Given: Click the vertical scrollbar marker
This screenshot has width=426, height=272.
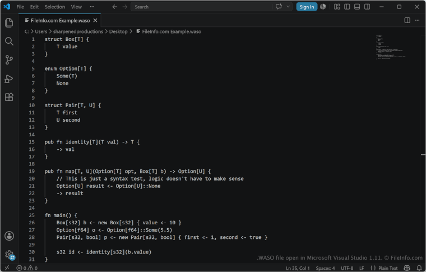Looking at the screenshot, I should pos(423,155).
